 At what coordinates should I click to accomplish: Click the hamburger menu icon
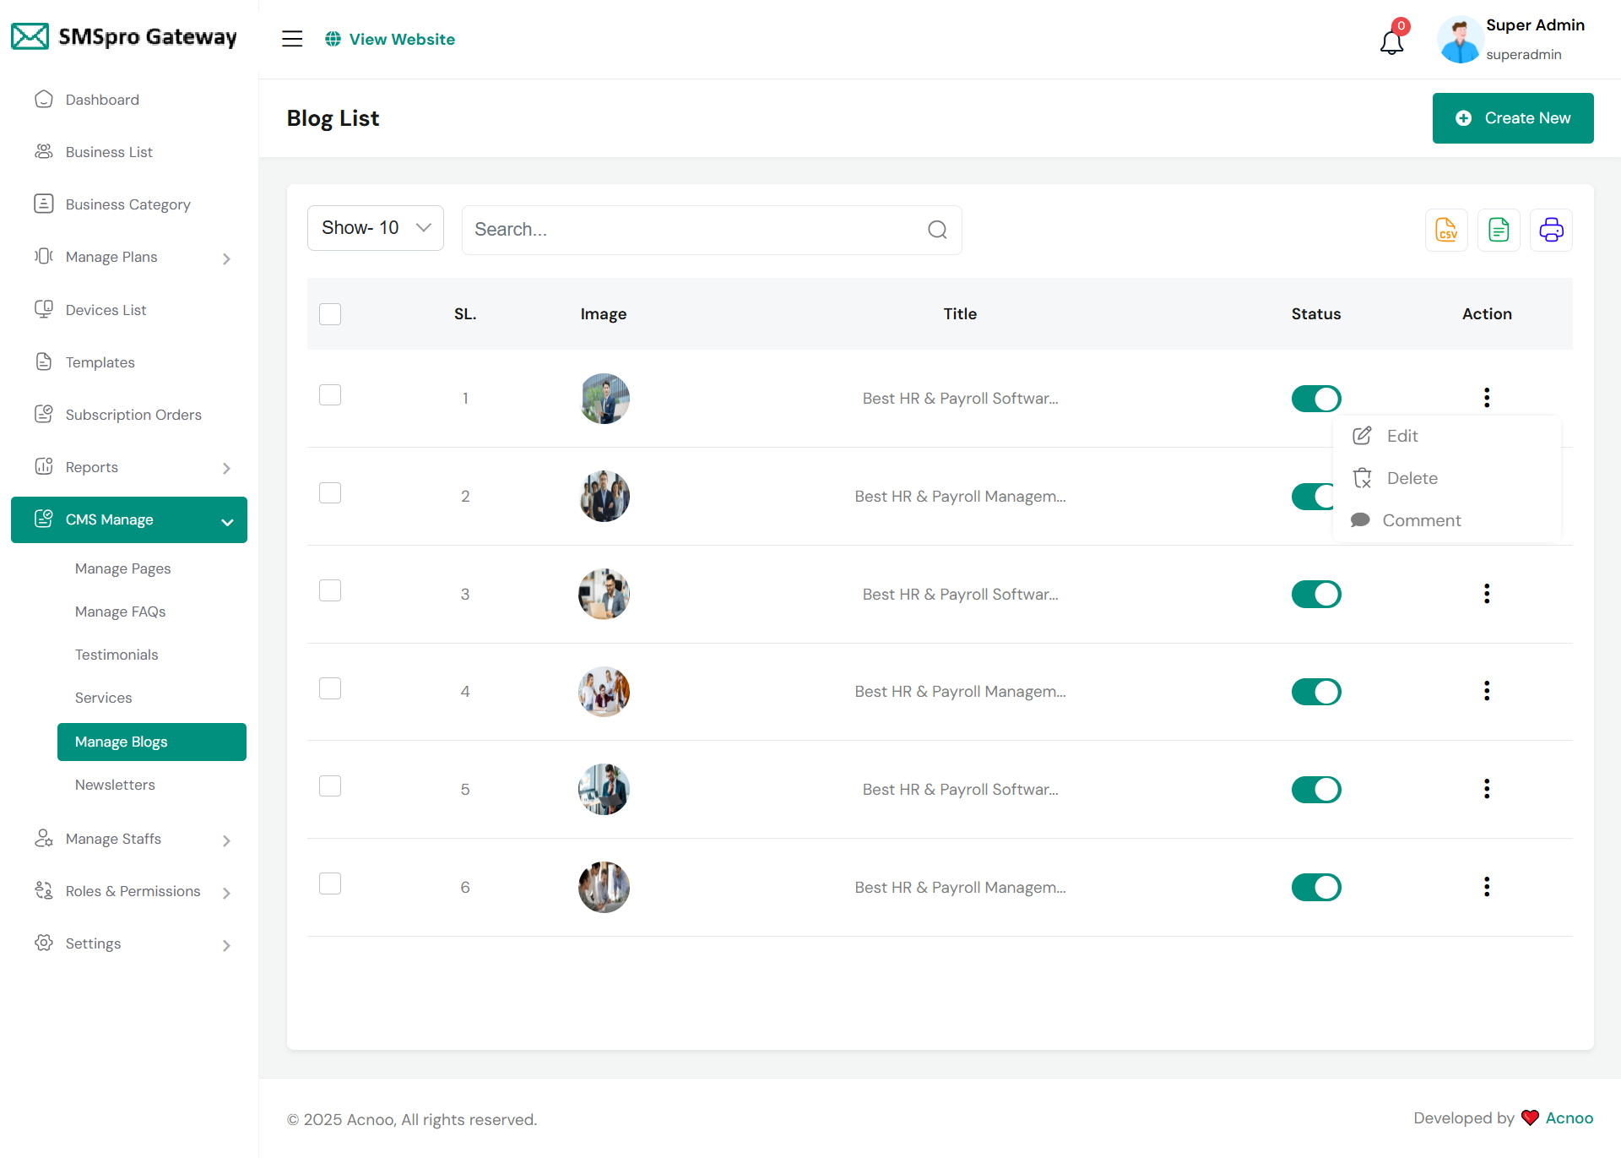292,39
